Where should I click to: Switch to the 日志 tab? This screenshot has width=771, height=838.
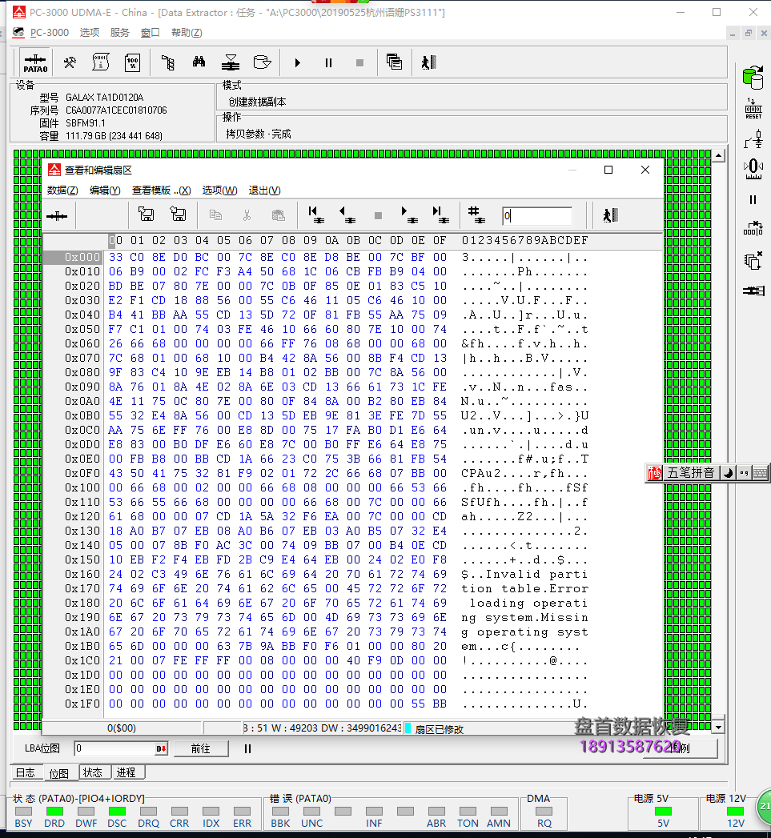[25, 773]
